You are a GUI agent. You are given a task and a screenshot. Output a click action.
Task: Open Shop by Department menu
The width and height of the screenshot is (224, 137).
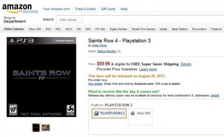15,20
